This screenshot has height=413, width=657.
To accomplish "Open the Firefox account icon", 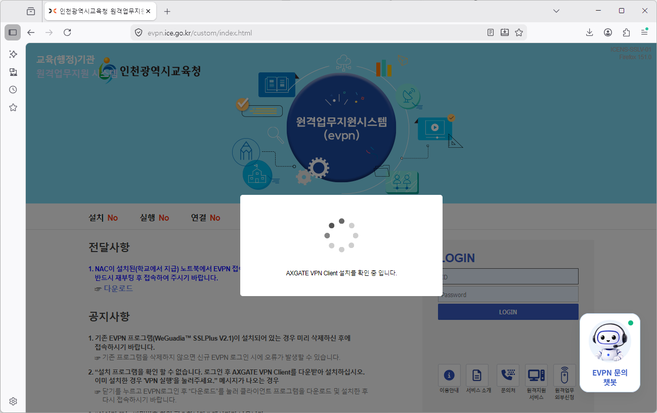I will pyautogui.click(x=608, y=32).
